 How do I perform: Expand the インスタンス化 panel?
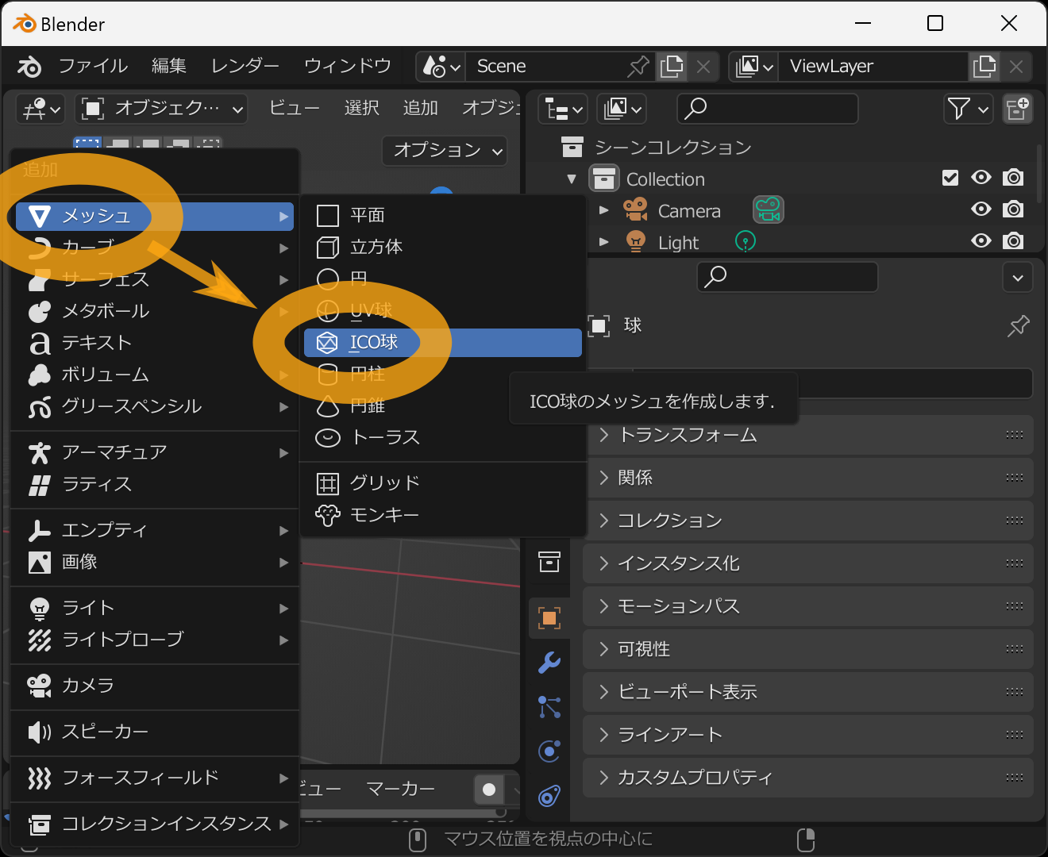808,563
